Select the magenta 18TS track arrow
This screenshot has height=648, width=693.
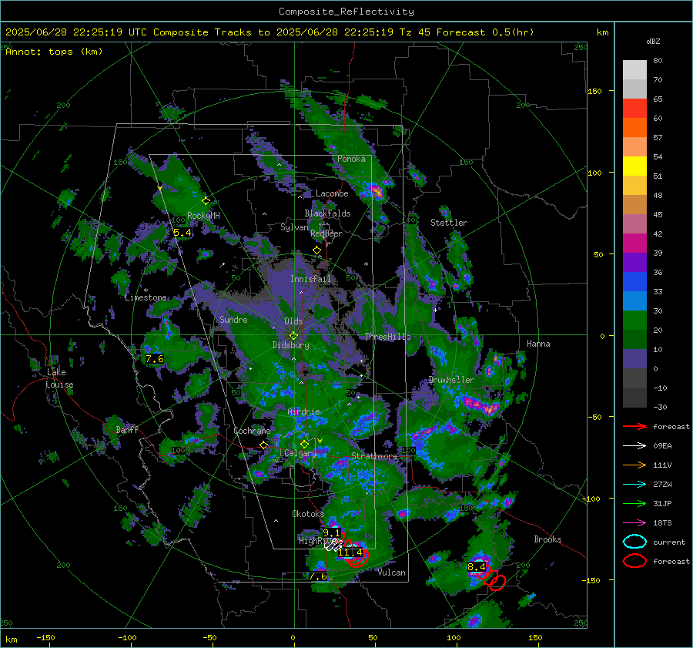(634, 523)
